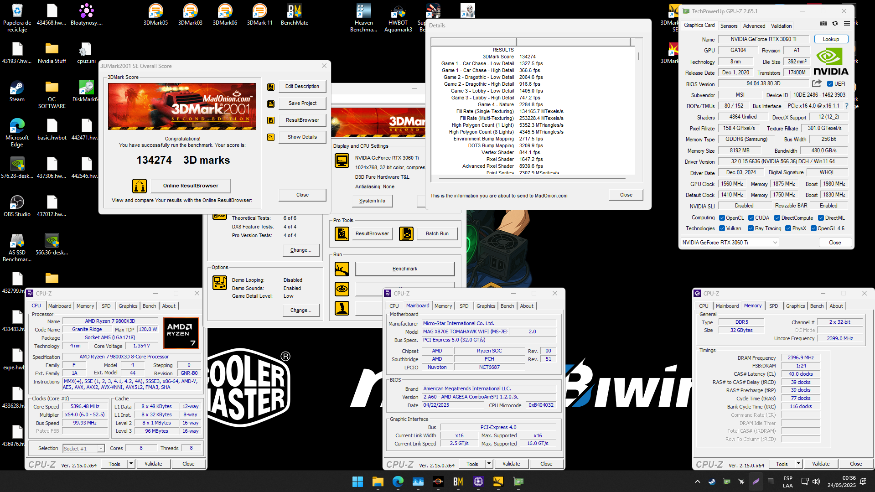The width and height of the screenshot is (875, 492).
Task: Open the File Explorer taskbar icon
Action: pyautogui.click(x=378, y=482)
